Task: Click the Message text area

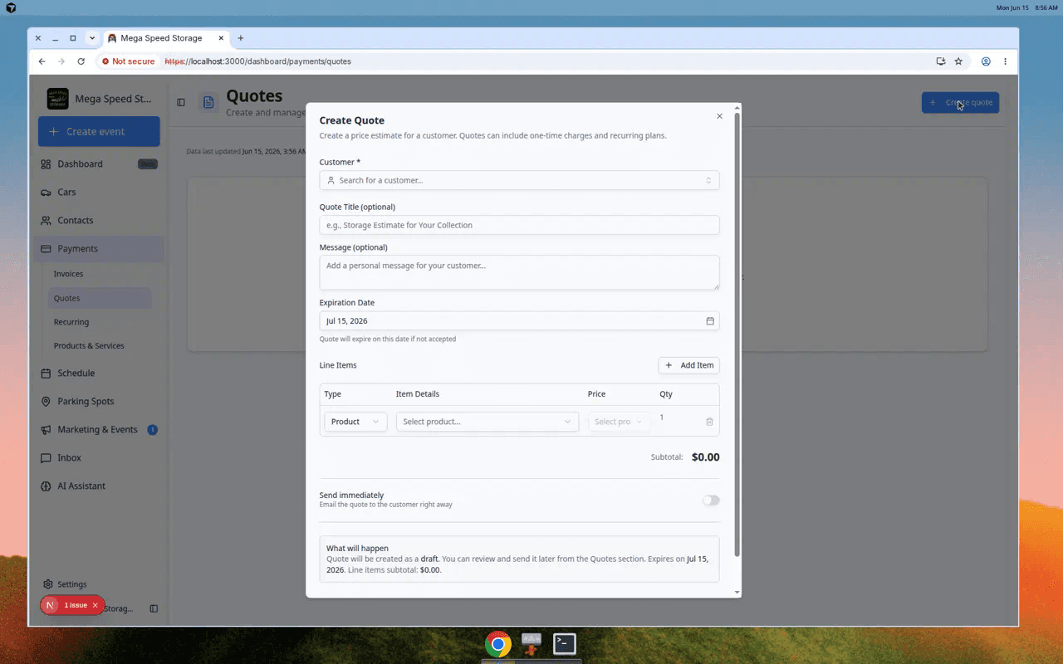Action: point(519,272)
